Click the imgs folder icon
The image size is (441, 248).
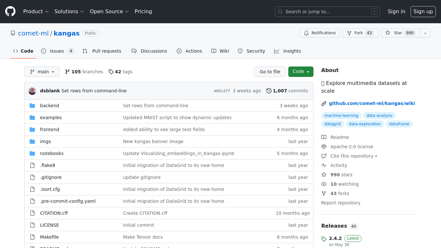click(32, 141)
